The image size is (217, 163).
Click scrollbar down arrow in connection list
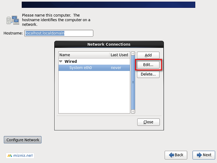[133, 111]
